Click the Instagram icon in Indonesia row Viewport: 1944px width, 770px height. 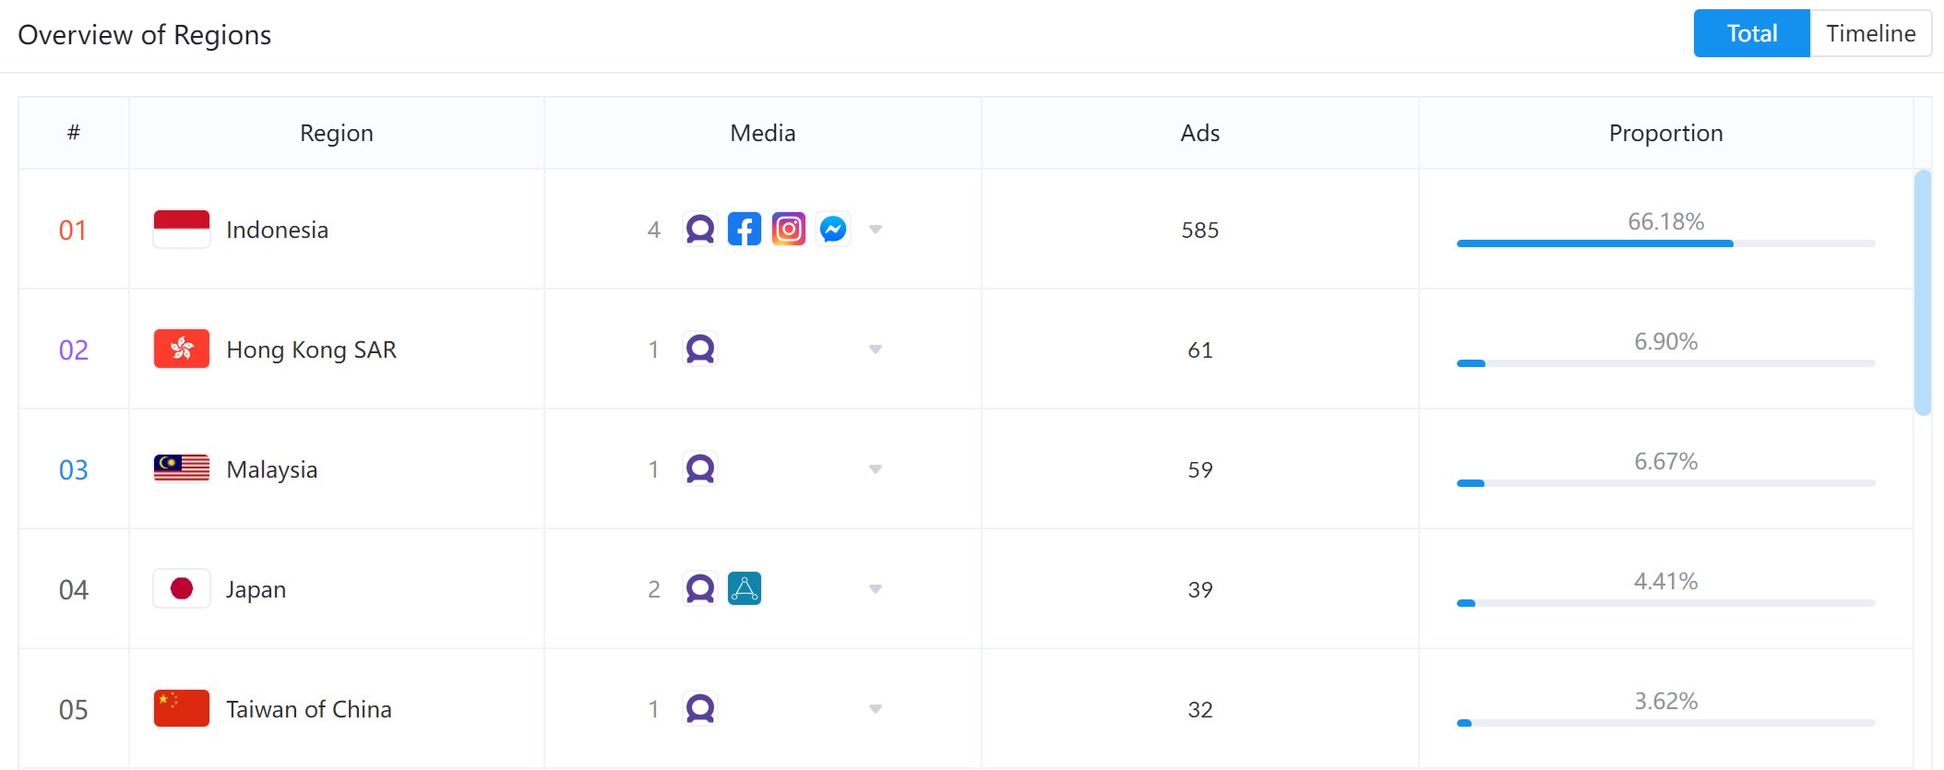click(789, 229)
